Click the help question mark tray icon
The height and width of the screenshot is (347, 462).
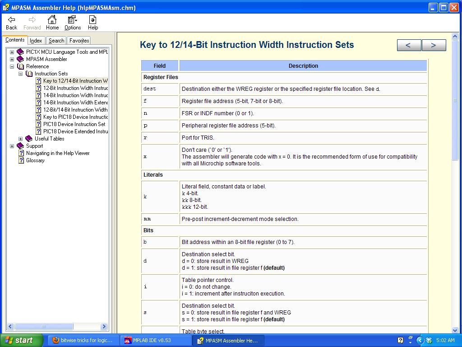coord(401,340)
